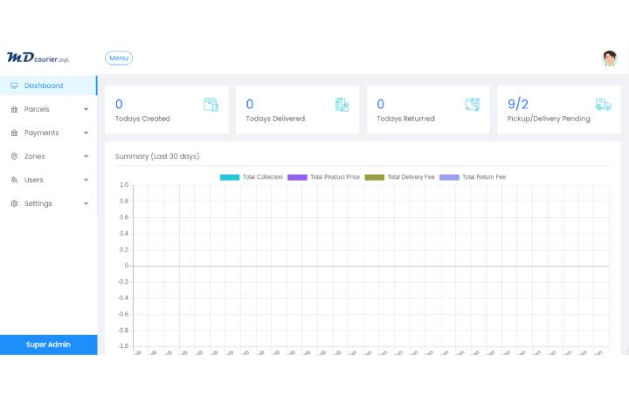Expand the Zones dropdown chevron
Image resolution: width=629 pixels, height=397 pixels.
(x=86, y=156)
